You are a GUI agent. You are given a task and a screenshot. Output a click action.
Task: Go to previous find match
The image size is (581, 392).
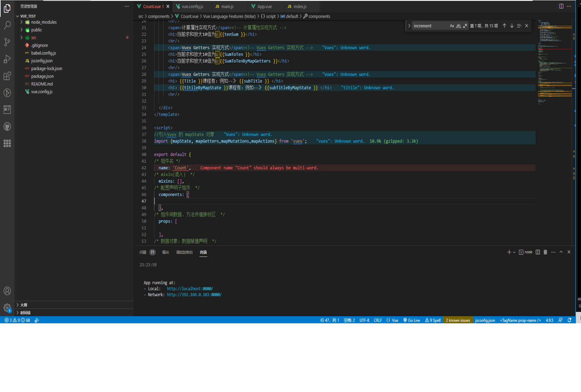(x=504, y=26)
